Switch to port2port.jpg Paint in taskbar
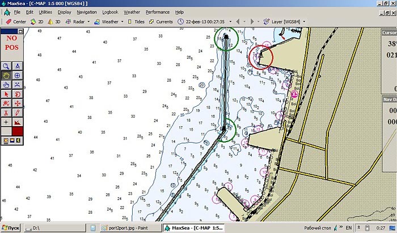The width and height of the screenshot is (397, 233). (x=130, y=228)
